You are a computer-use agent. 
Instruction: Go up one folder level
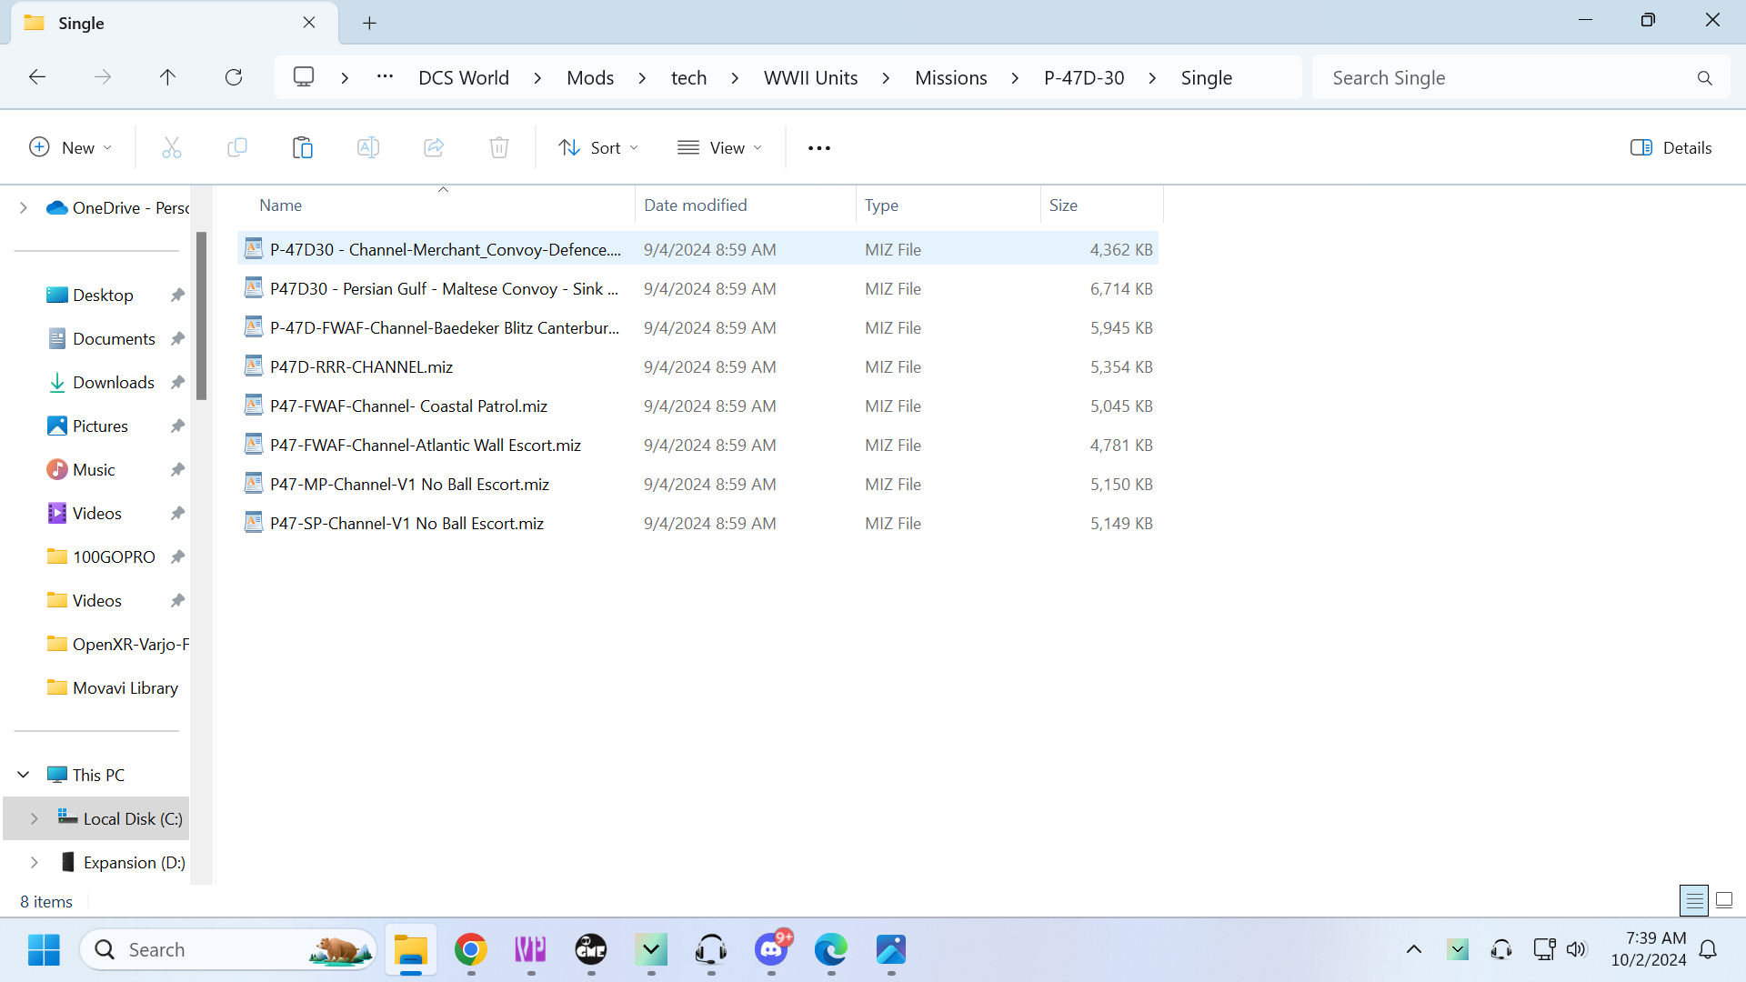coord(167,77)
